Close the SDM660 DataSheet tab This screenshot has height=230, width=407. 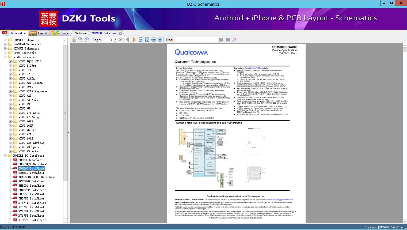point(120,33)
